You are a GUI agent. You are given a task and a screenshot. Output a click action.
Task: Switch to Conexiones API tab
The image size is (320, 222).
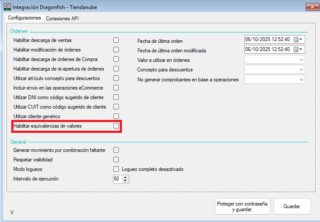click(x=62, y=18)
